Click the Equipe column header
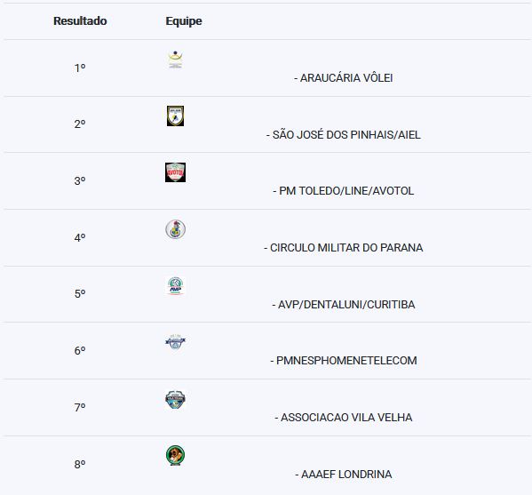The image size is (532, 495). pos(184,21)
